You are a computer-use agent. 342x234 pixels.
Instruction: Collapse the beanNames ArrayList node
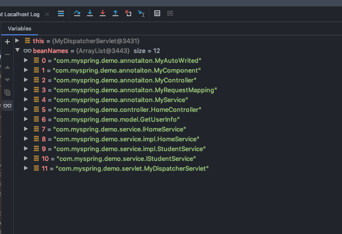(x=18, y=50)
